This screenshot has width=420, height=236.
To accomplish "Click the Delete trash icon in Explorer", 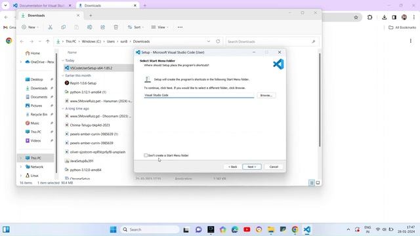I will 115,27.
